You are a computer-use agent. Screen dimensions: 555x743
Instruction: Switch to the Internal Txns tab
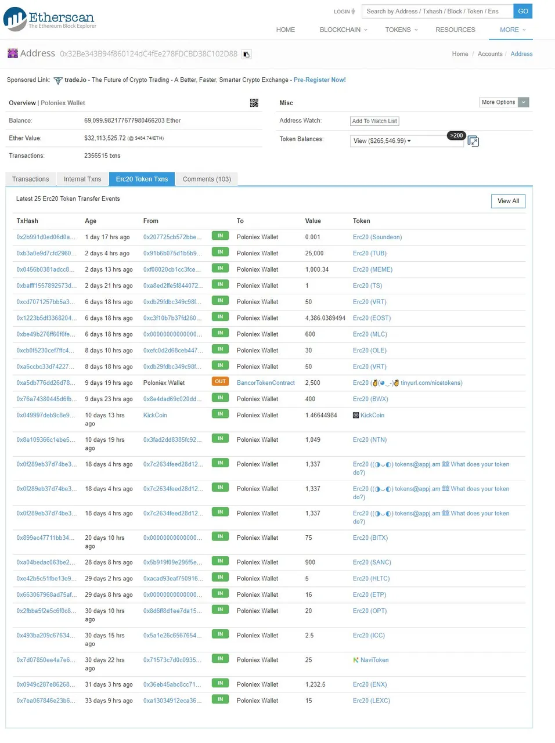point(82,179)
